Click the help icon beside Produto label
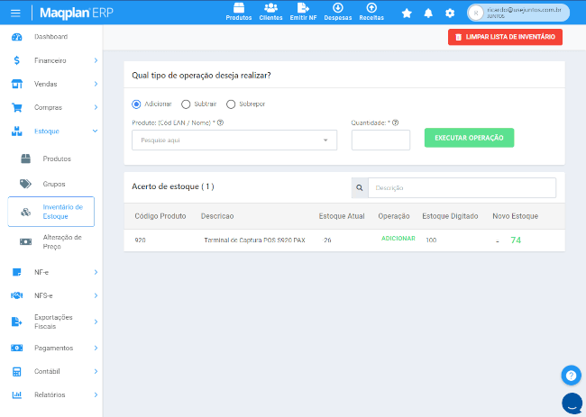 coord(221,122)
